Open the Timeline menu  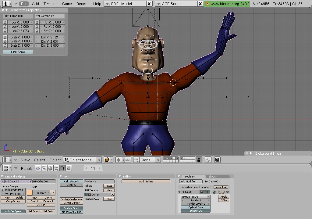pos(51,4)
